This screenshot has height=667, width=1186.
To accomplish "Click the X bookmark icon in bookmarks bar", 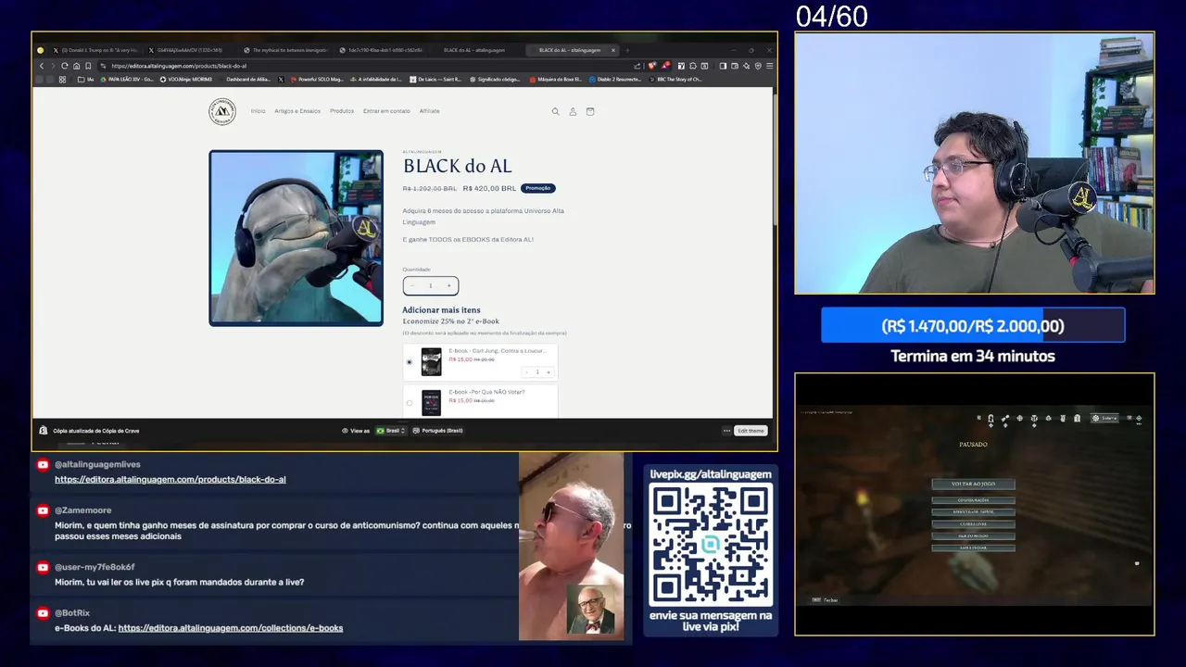I will coord(281,79).
